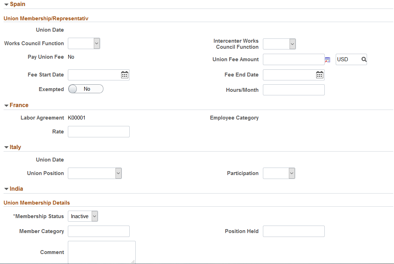394x264 pixels.
Task: Click the Position Held field
Action: 294,231
